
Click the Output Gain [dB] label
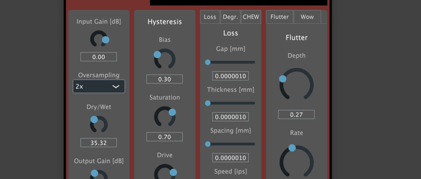tap(99, 161)
